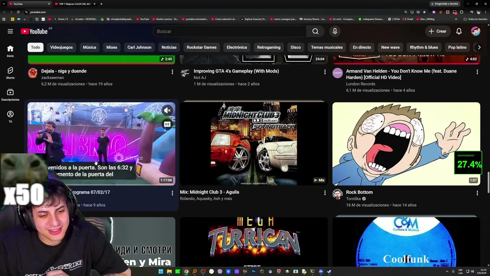Toggle subtitles on the video preview
Screen dimensions: 490x276
pos(167,124)
